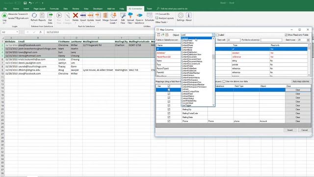Viewport: 314px width, 177px height.
Task: Select ContactFeed in the object list
Action: (x=196, y=40)
